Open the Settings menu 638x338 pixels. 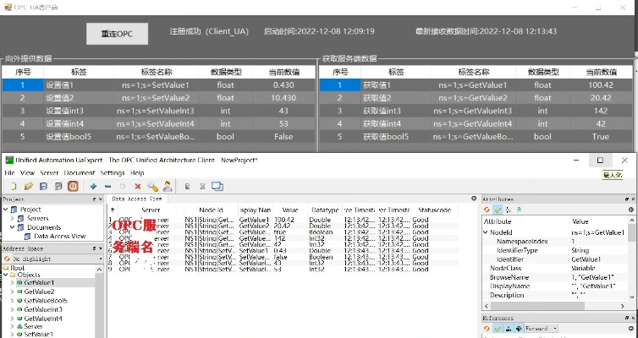point(114,172)
